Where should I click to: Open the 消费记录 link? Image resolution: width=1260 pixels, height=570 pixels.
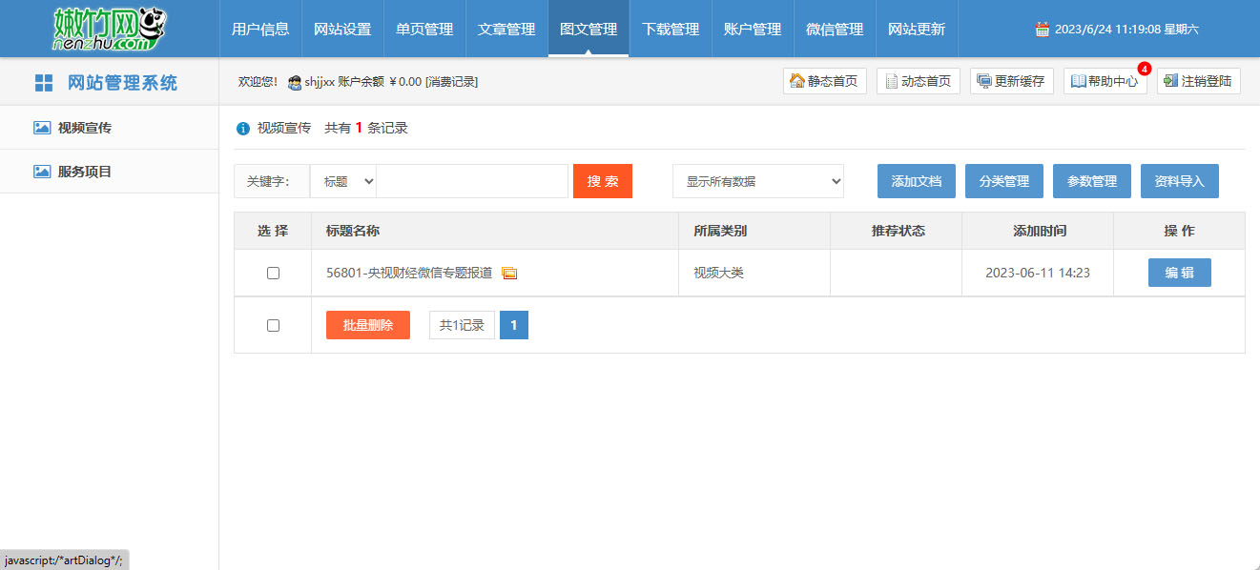452,82
